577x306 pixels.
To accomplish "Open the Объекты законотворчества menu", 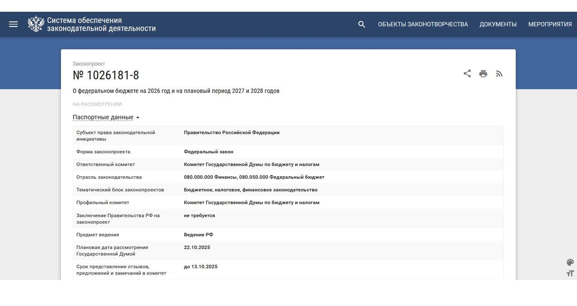I will (x=423, y=24).
